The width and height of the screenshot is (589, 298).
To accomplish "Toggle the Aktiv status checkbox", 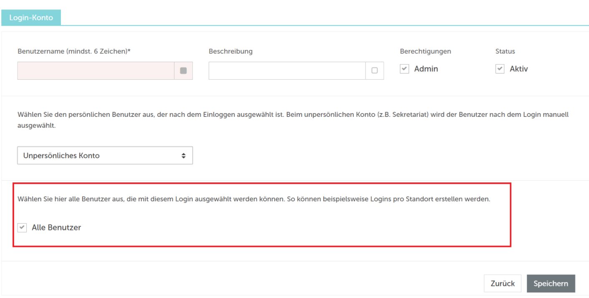I will click(x=500, y=69).
